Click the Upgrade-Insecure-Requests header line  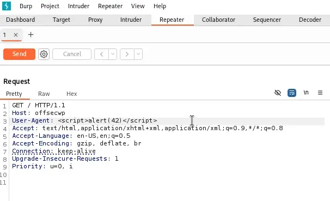click(65, 159)
